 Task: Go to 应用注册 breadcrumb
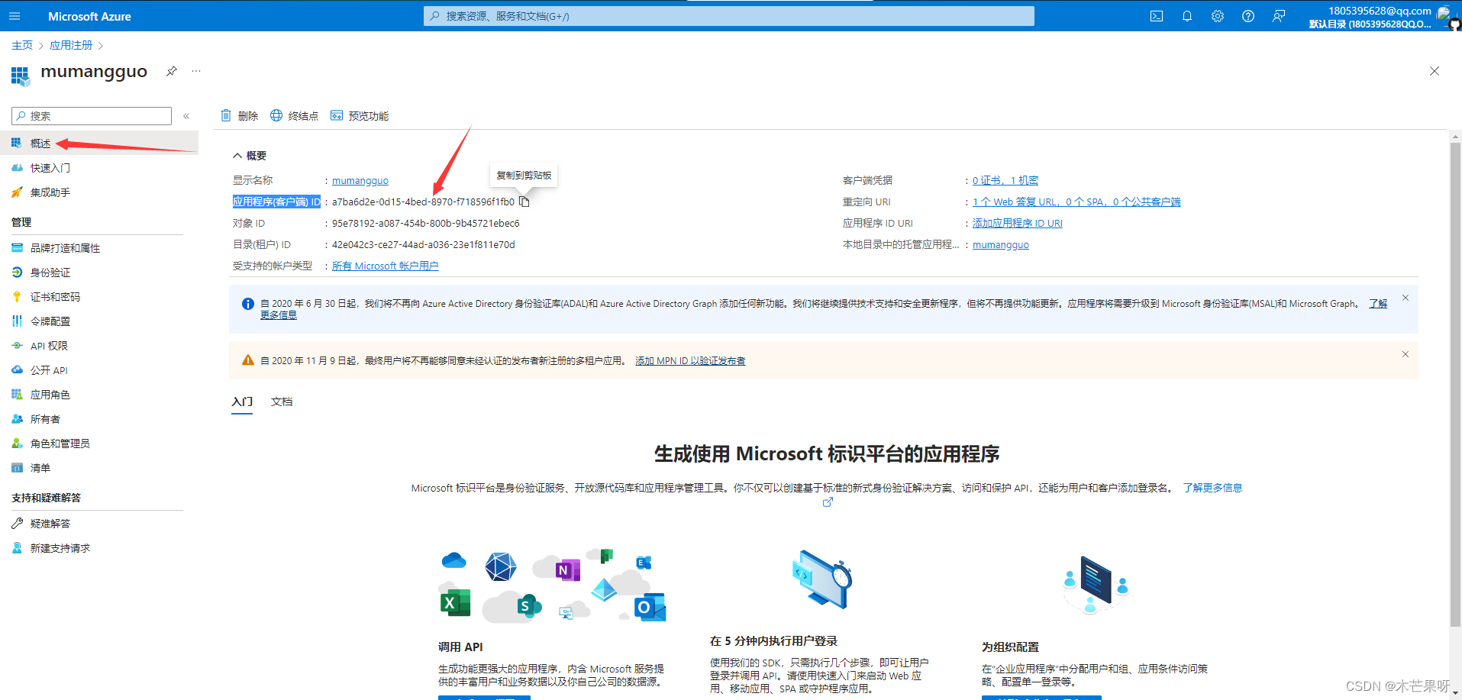point(71,46)
